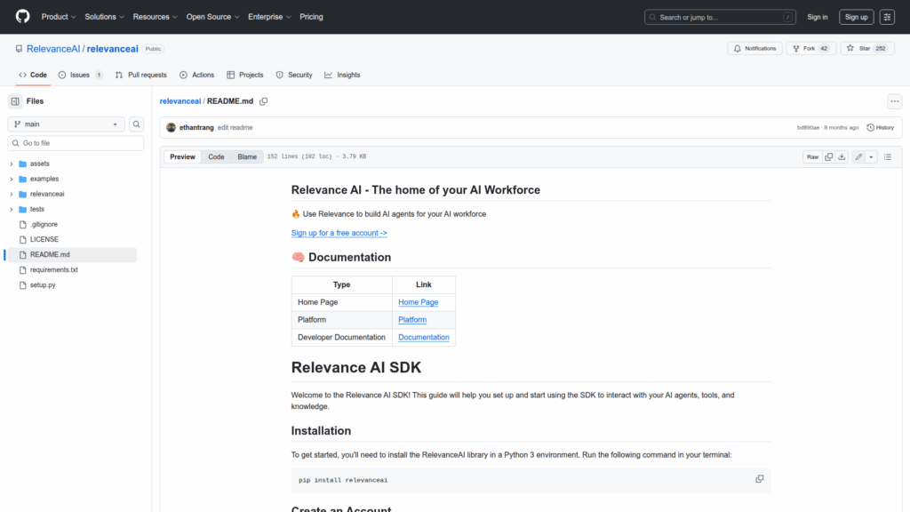
Task: Open the main branch dropdown
Action: point(66,124)
